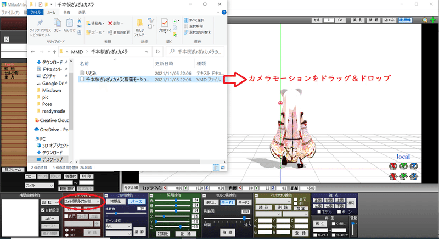Toggle the くり返し repeat checkbox
Viewport: 439px width, 239px height.
[334, 224]
